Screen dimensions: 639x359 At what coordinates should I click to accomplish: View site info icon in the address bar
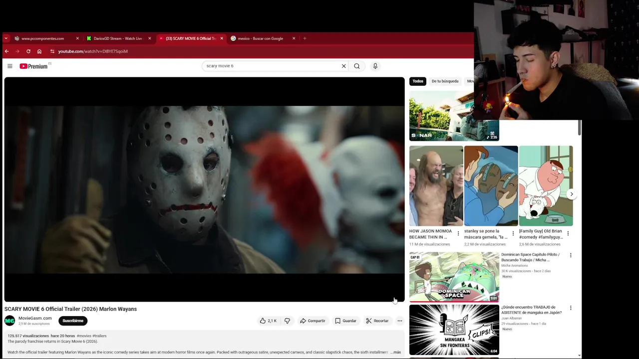[52, 51]
